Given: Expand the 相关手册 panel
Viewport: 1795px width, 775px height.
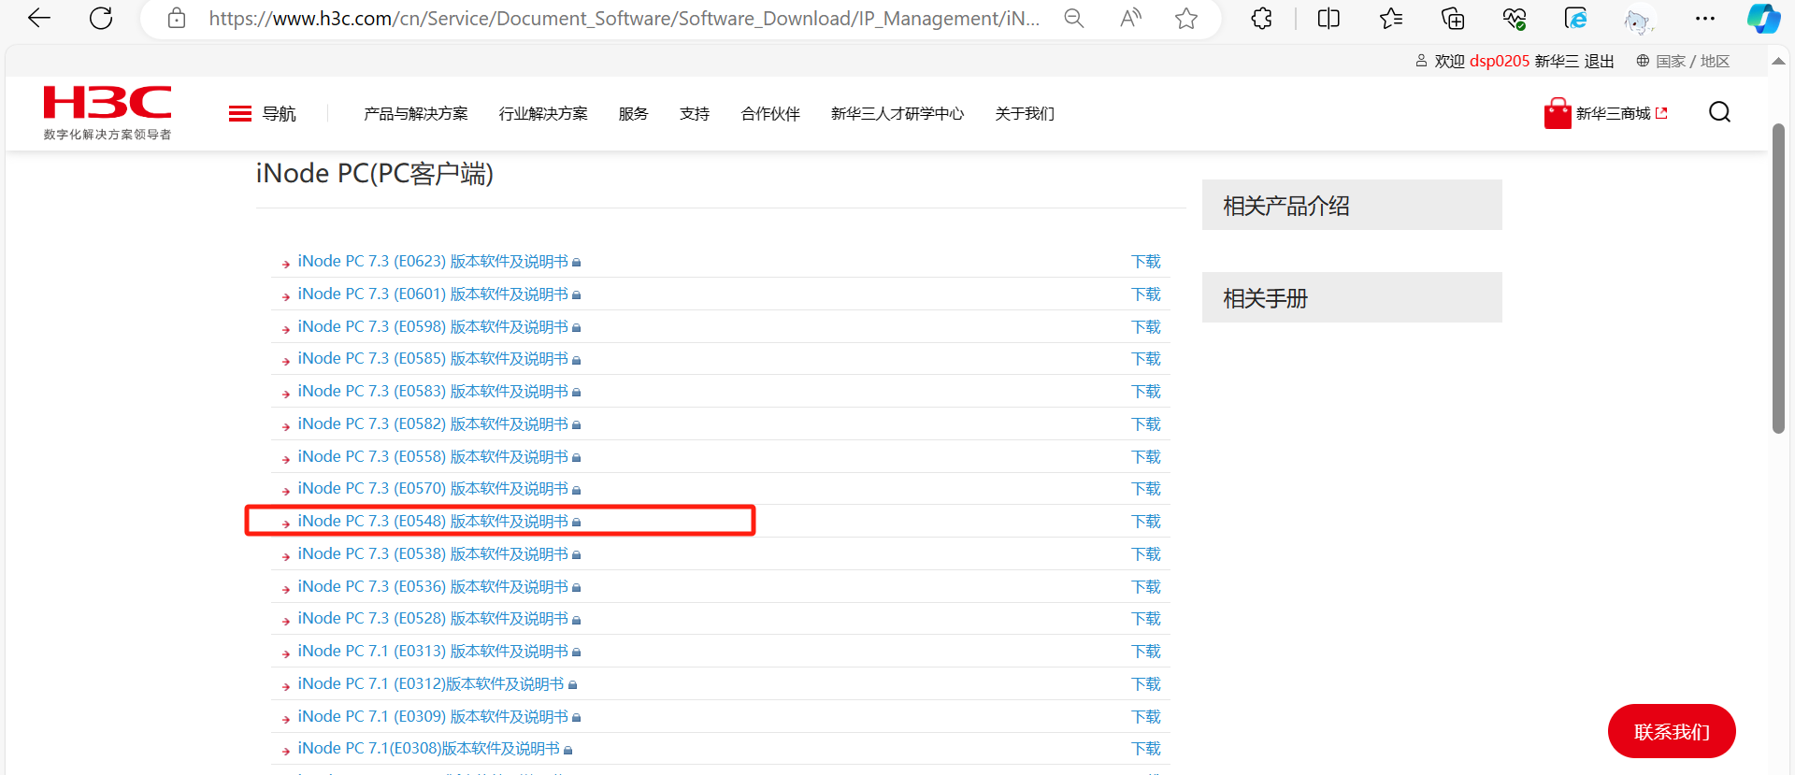Looking at the screenshot, I should tap(1352, 297).
